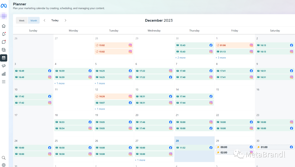The height and width of the screenshot is (167, 295).
Task: Open the Insights bar chart icon
Action: [x=4, y=74]
